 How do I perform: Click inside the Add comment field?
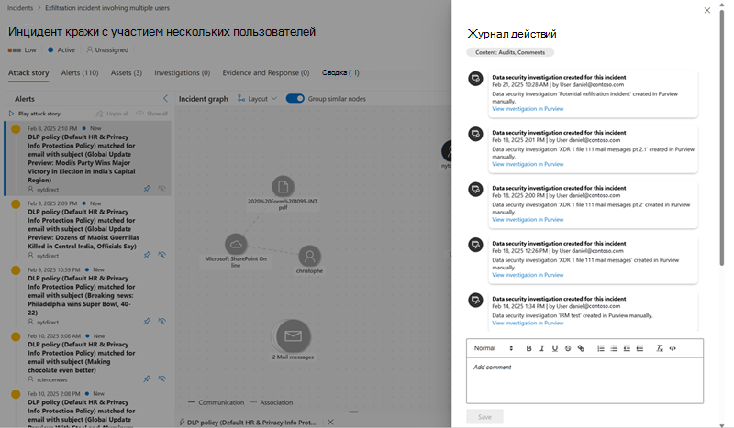(584, 380)
